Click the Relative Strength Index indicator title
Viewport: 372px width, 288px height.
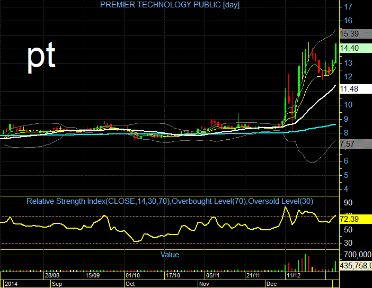coord(170,201)
